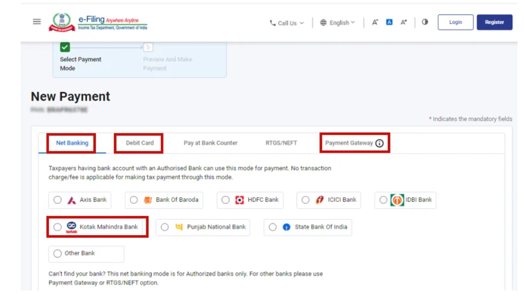Open the English language dropdown
Image resolution: width=525 pixels, height=297 pixels.
pyautogui.click(x=338, y=22)
